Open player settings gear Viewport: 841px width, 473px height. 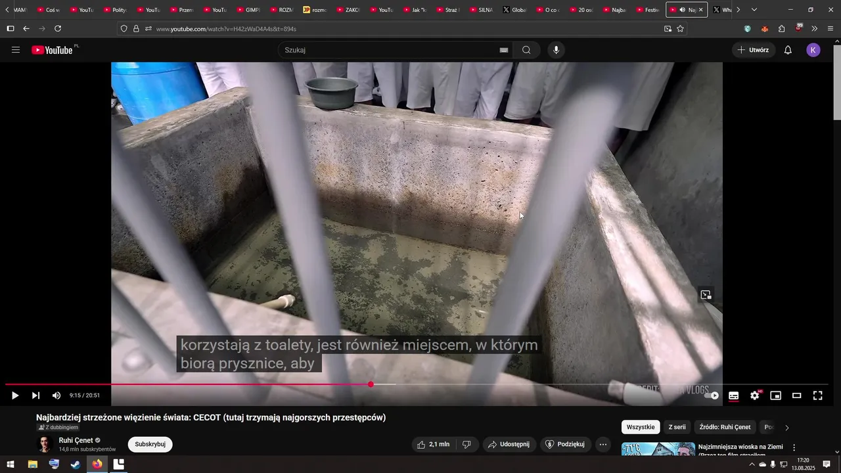click(x=755, y=395)
